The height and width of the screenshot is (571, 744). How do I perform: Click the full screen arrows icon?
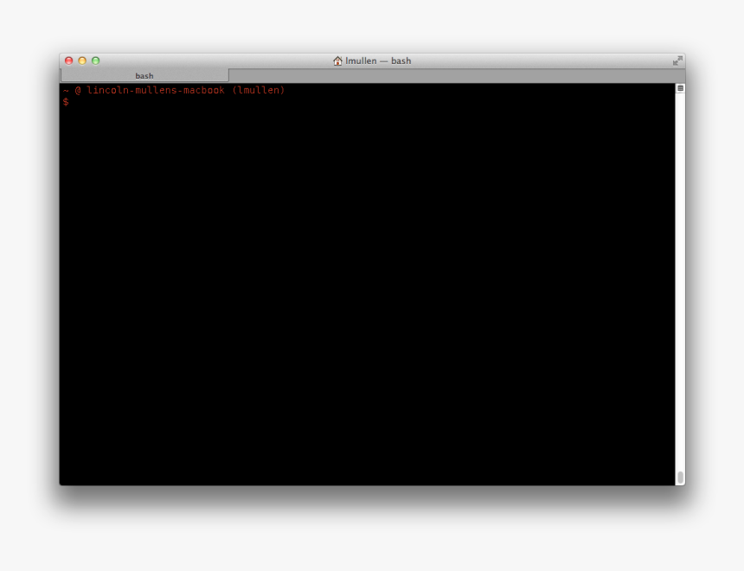click(677, 61)
